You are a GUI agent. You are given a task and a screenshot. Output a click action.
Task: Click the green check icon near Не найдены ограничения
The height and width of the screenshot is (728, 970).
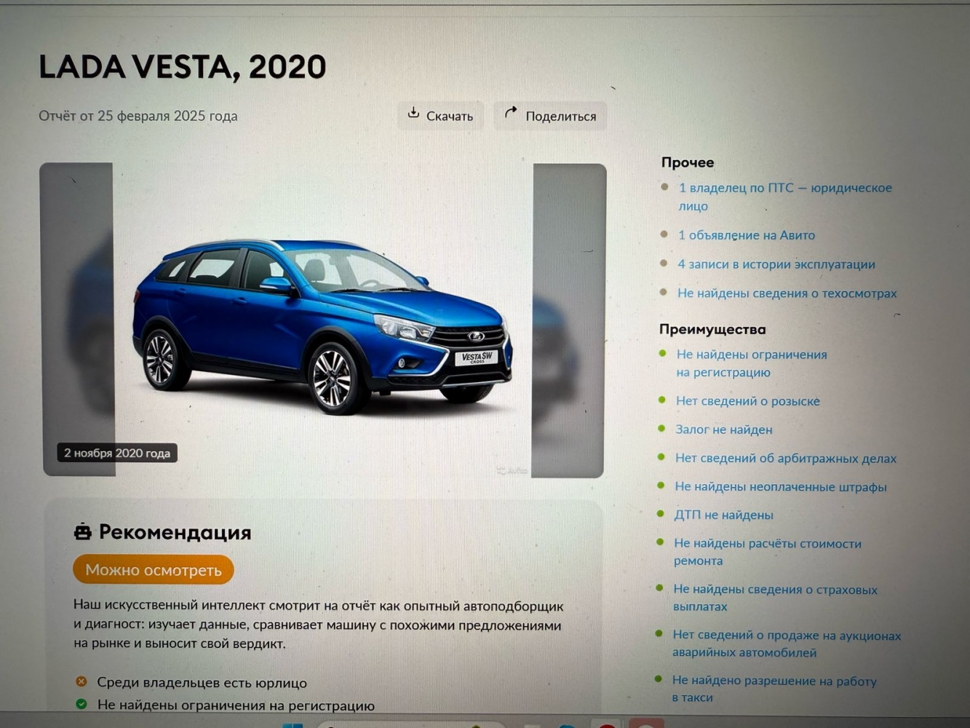coord(82,704)
